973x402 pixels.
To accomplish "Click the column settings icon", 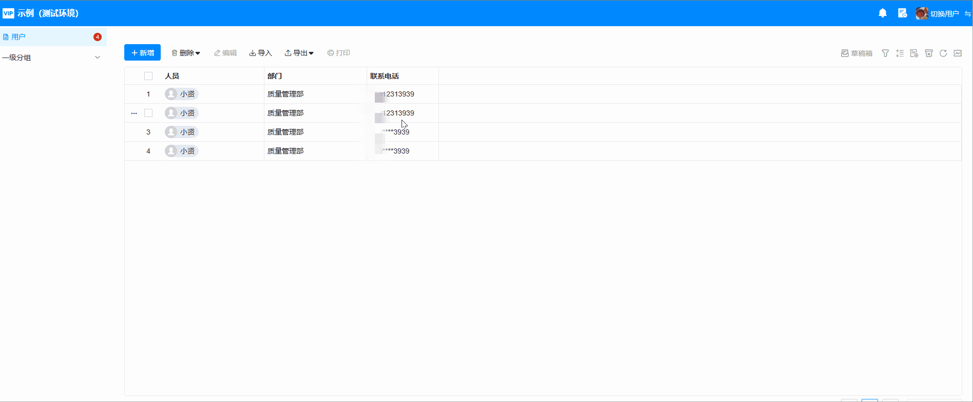I will (x=914, y=53).
